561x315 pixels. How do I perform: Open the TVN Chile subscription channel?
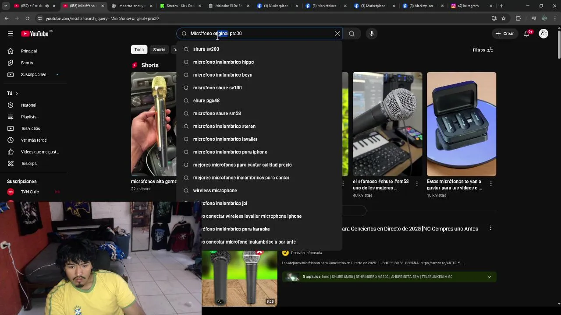click(30, 192)
